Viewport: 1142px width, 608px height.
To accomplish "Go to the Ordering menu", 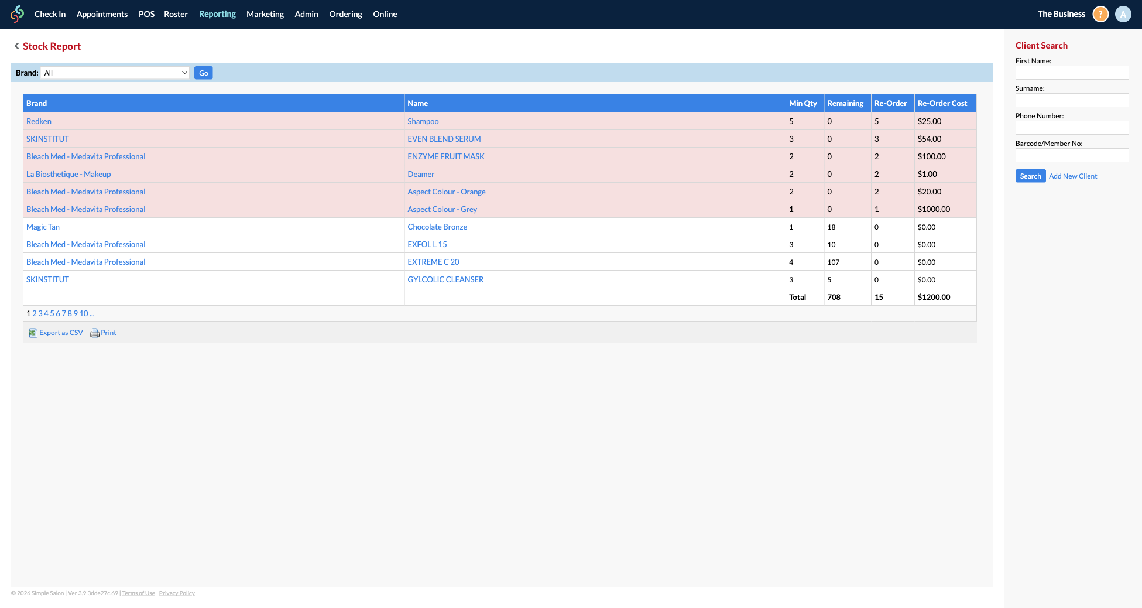I will coord(345,14).
